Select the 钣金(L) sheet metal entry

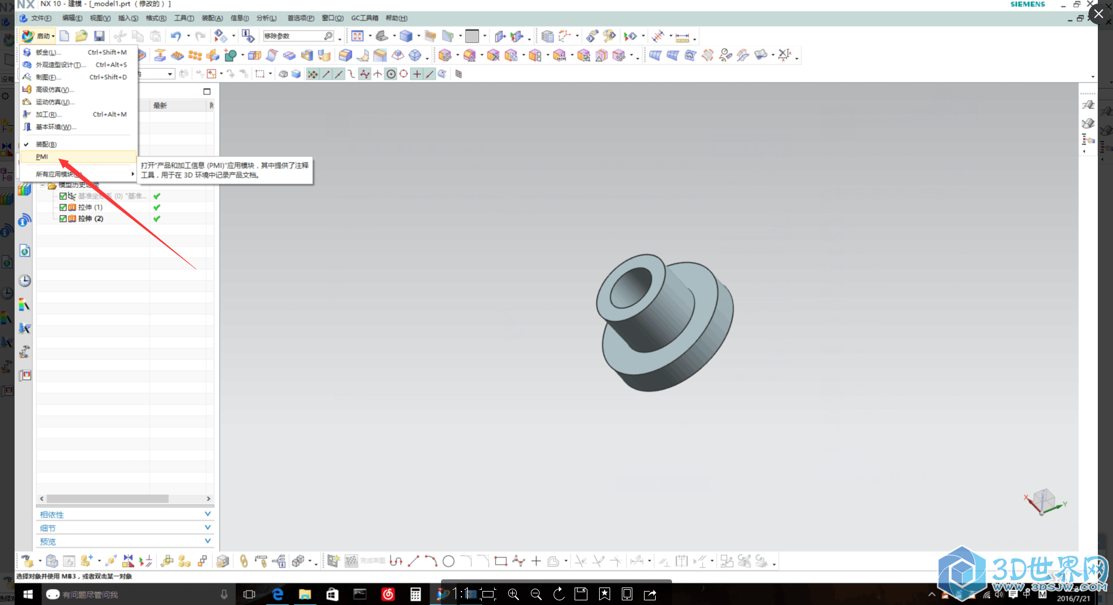coord(78,52)
